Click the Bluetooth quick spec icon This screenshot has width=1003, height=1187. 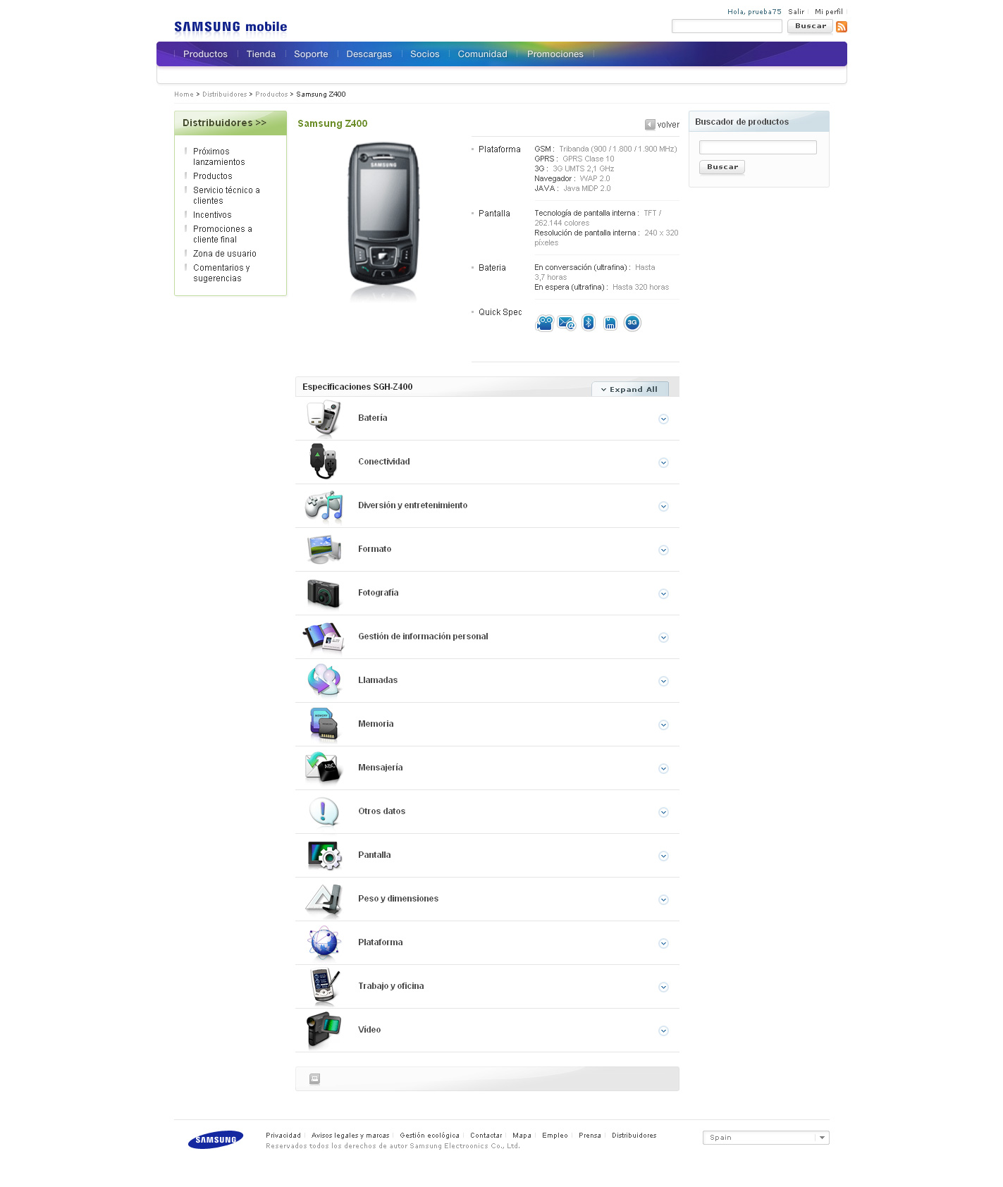point(589,323)
